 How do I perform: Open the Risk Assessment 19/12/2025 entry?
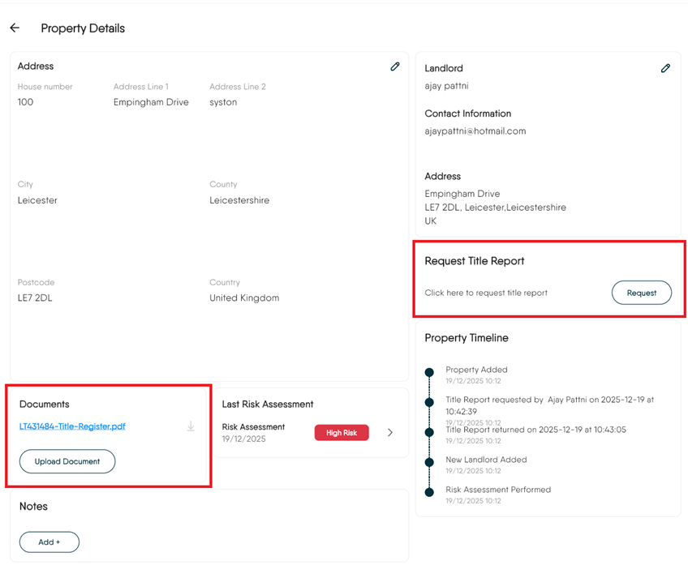coord(253,432)
